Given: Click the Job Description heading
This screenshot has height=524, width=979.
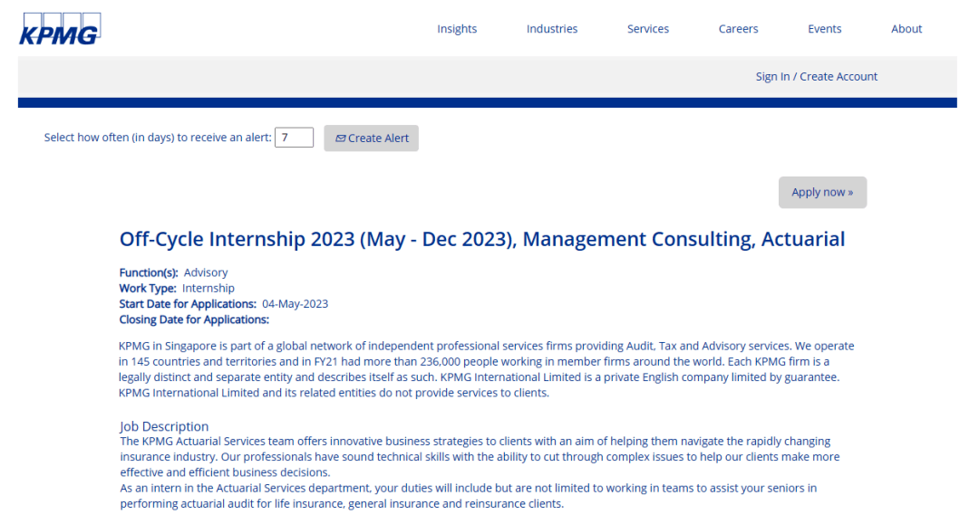Looking at the screenshot, I should [164, 426].
